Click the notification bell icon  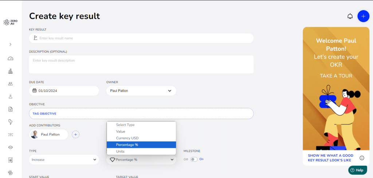pyautogui.click(x=350, y=16)
